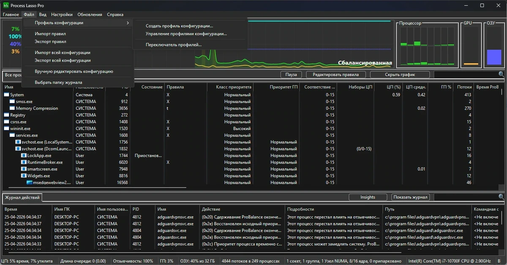Click the Memory Compression process icon

[x=12, y=108]
